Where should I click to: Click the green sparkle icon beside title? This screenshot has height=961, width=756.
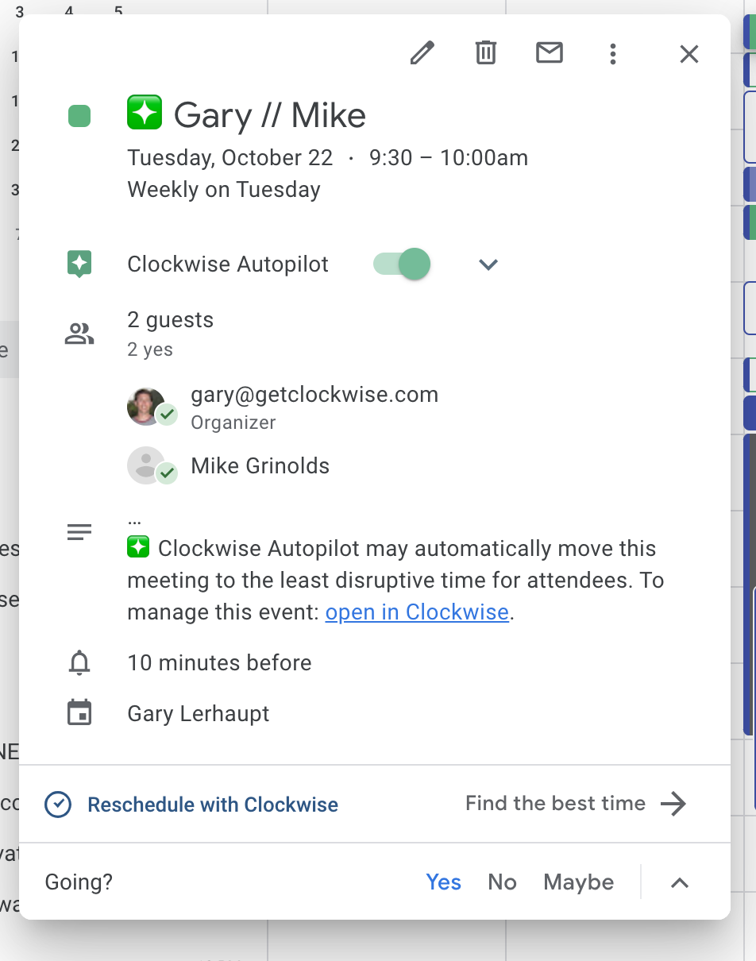[x=145, y=113]
